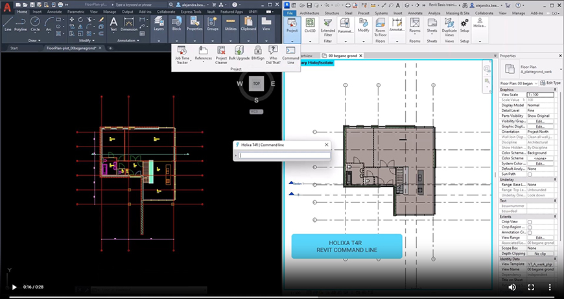
Task: Open the References tool
Action: pos(203,54)
